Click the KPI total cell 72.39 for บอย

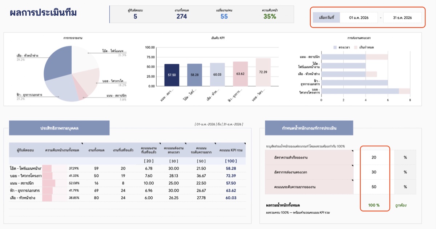coord(231,176)
